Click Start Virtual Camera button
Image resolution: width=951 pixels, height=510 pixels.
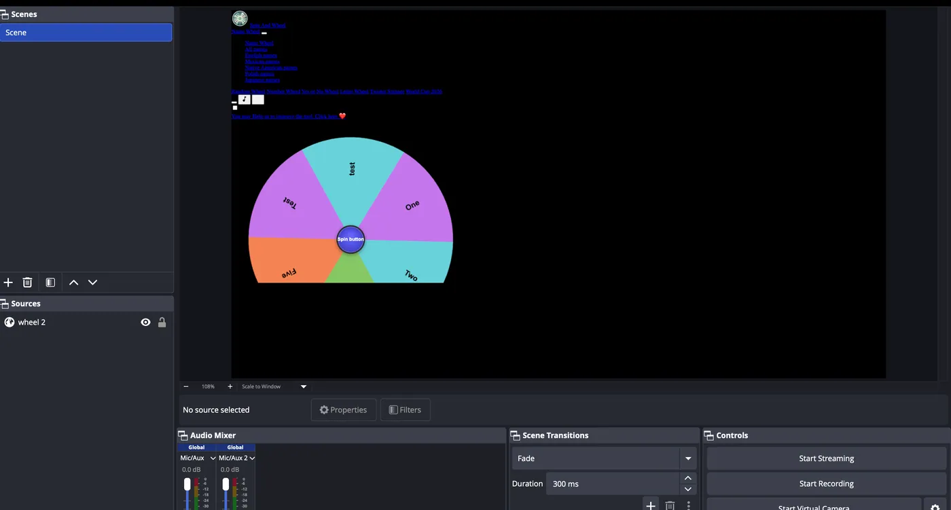coord(813,506)
